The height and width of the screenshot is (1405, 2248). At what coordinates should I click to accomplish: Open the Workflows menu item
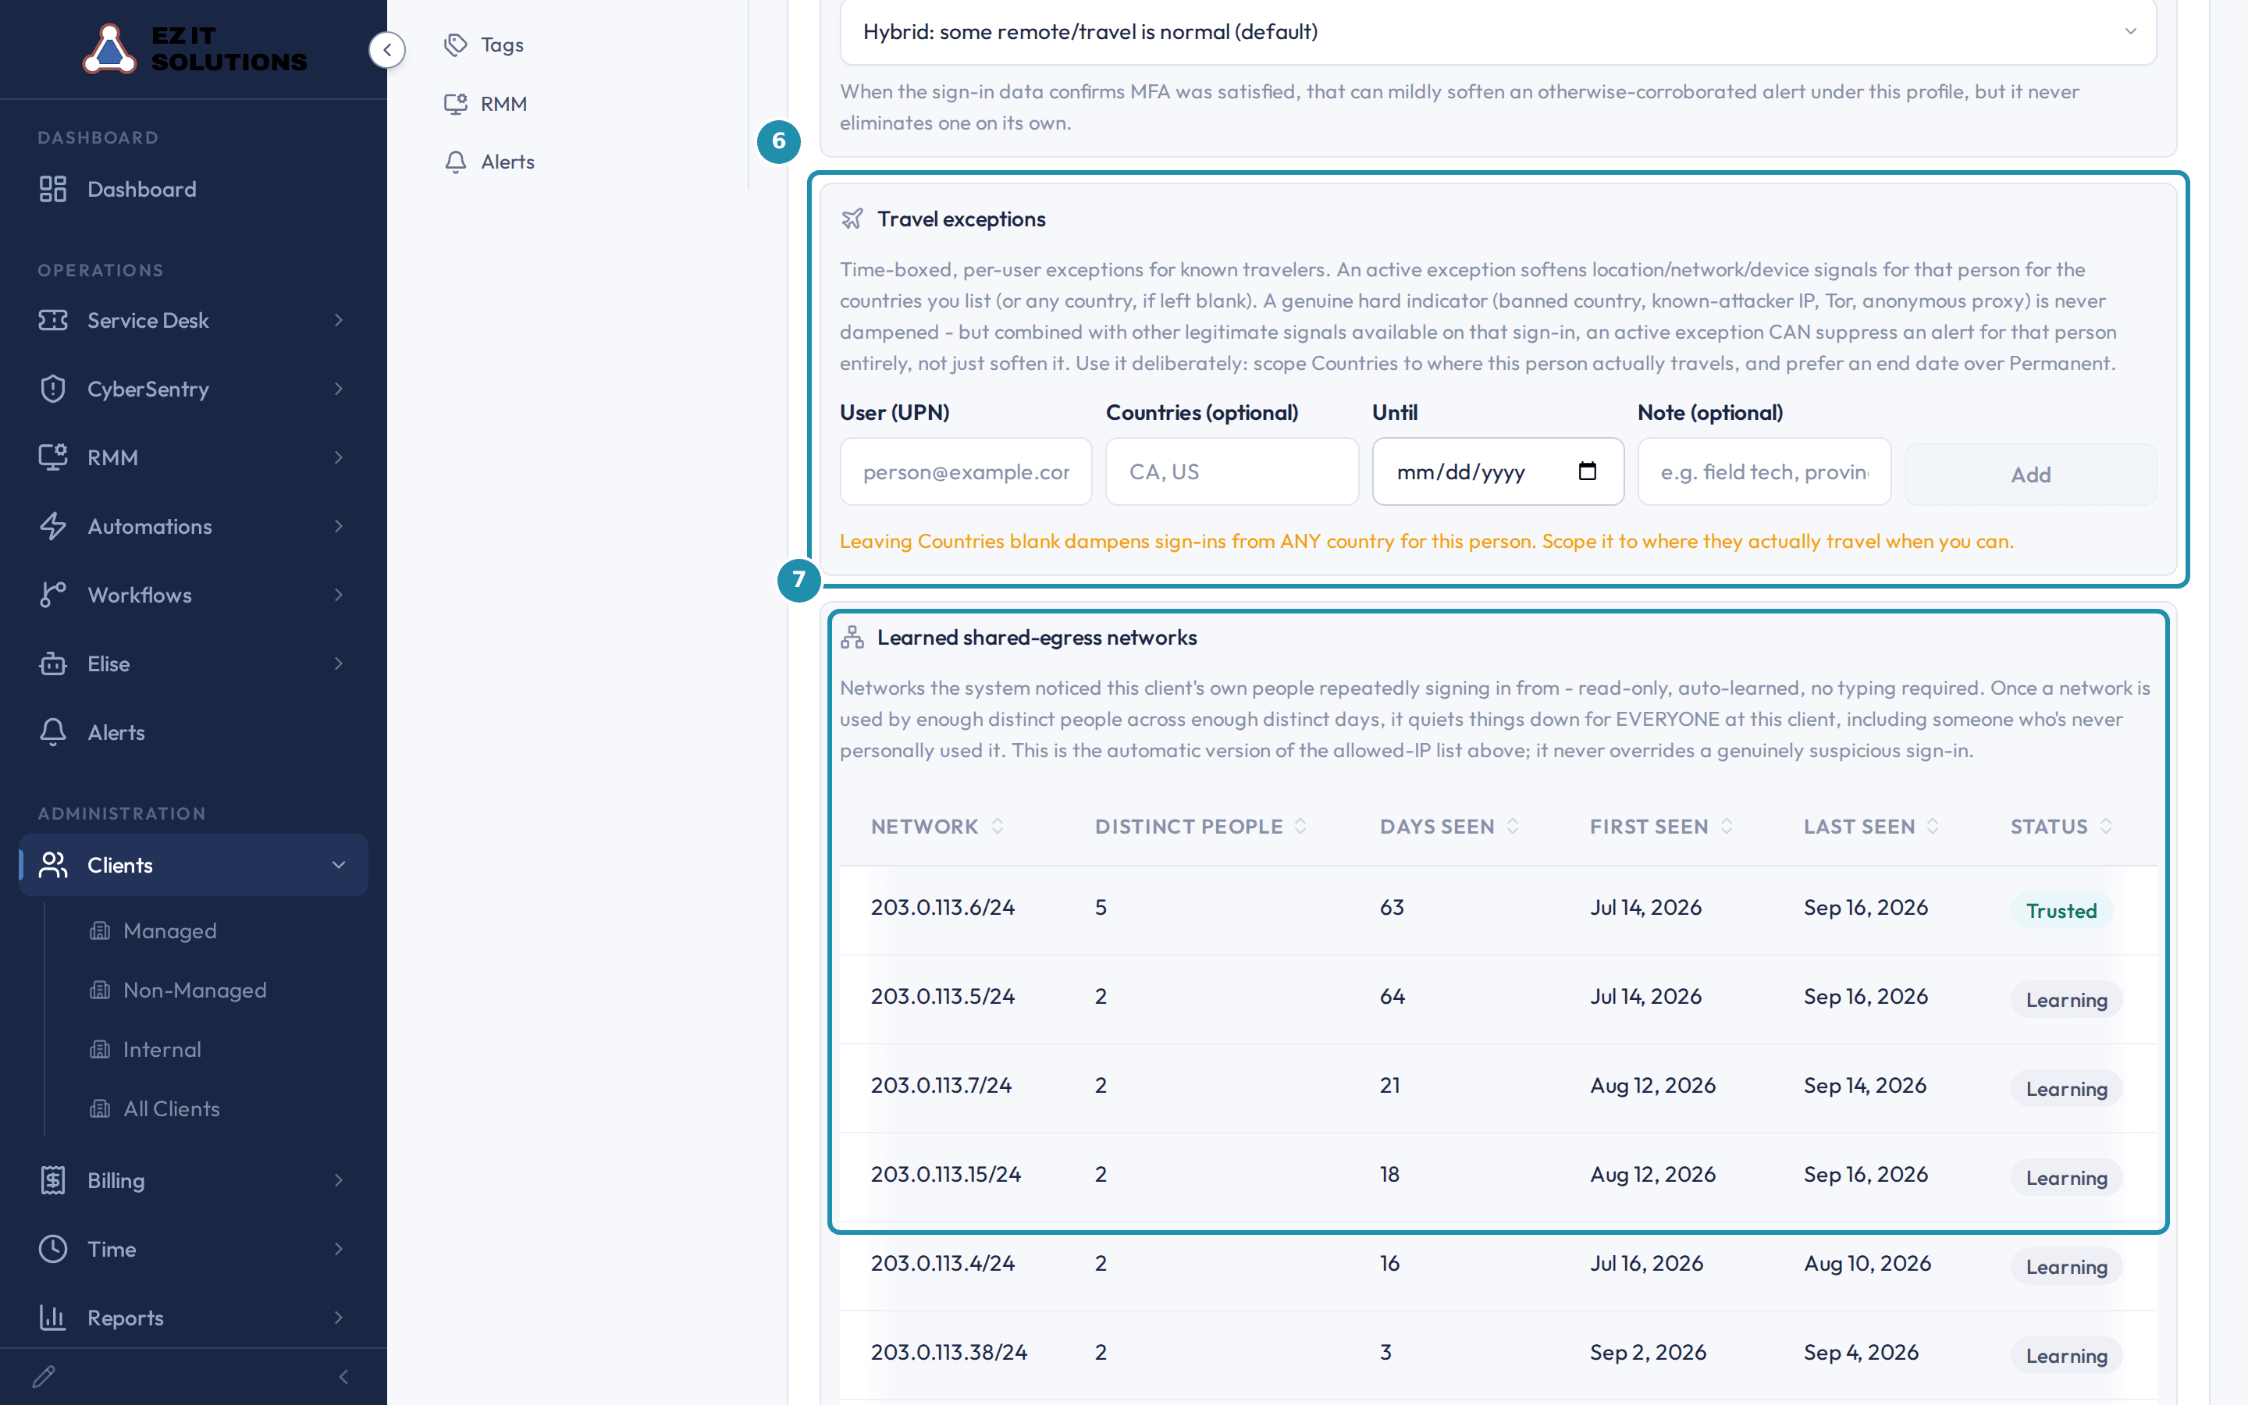194,596
